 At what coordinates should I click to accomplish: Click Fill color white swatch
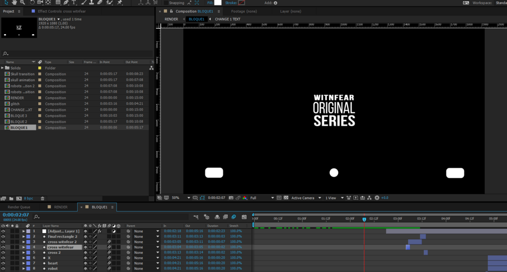(x=218, y=3)
